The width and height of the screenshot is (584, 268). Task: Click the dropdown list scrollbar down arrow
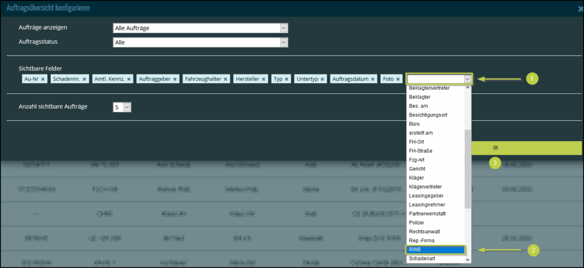pyautogui.click(x=468, y=259)
